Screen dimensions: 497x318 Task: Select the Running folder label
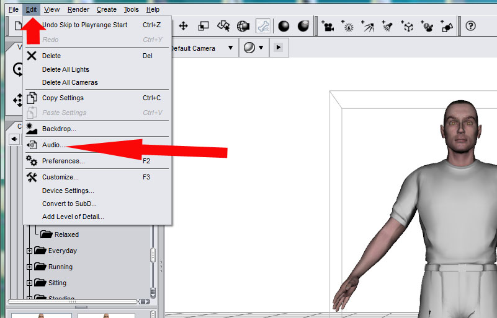[x=60, y=267]
